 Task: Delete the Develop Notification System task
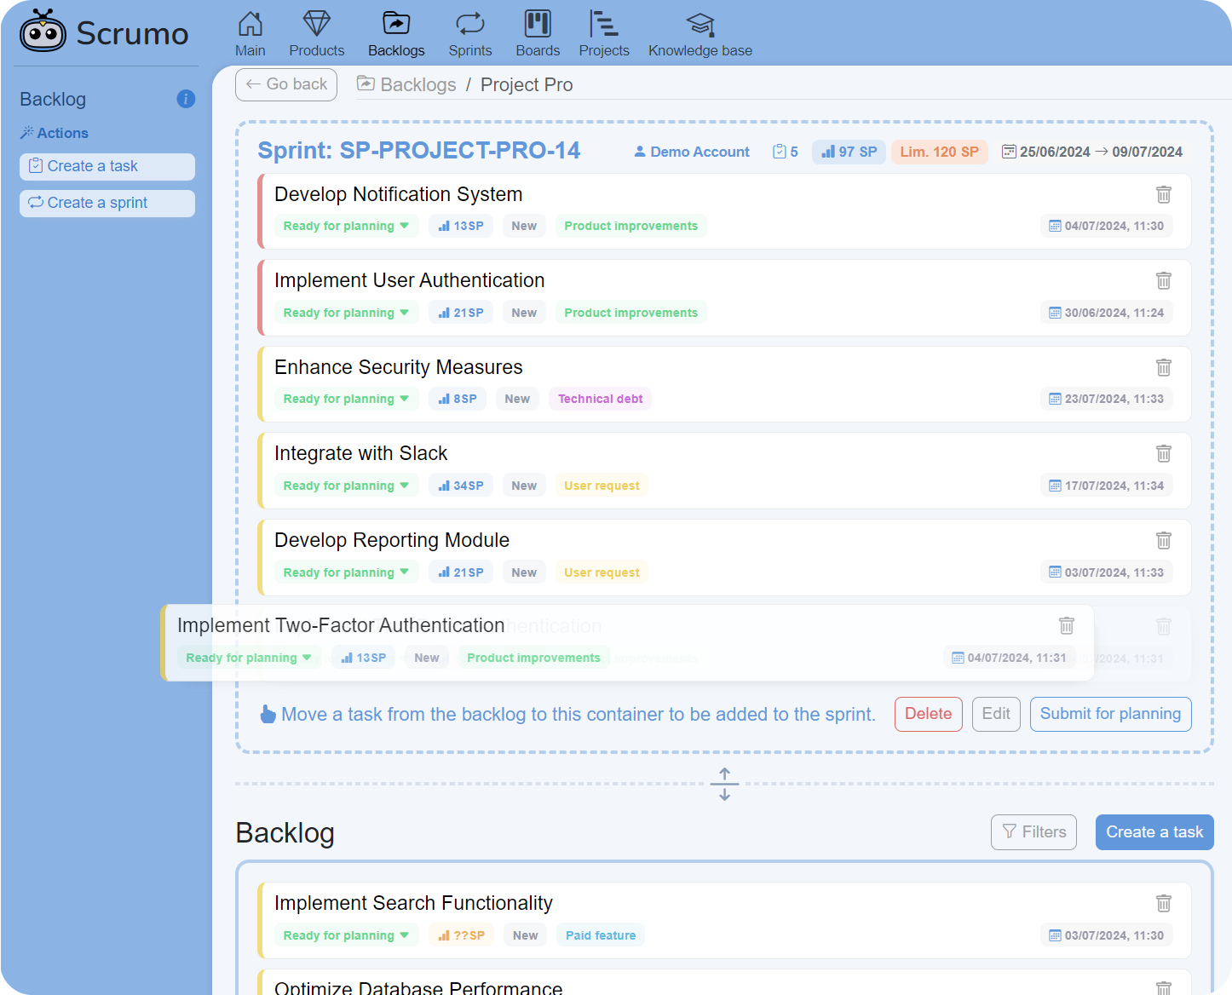[x=1163, y=194]
